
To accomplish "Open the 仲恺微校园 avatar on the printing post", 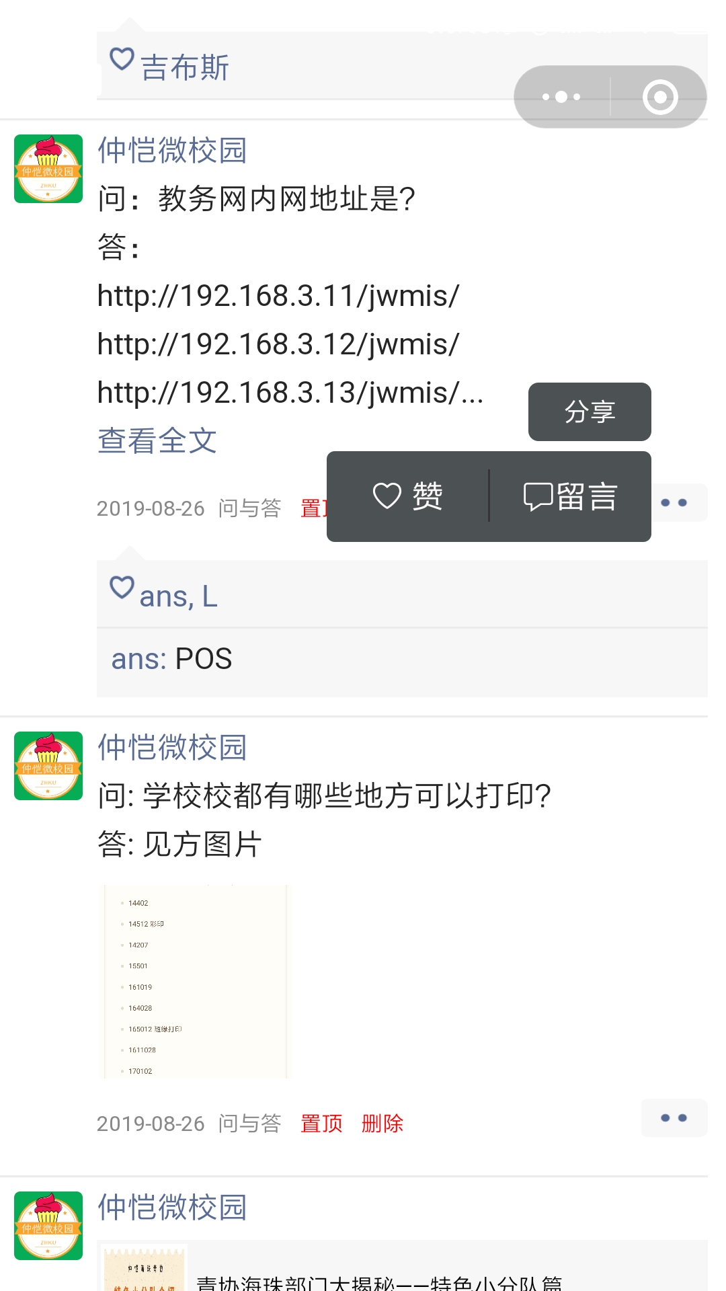I will click(48, 766).
